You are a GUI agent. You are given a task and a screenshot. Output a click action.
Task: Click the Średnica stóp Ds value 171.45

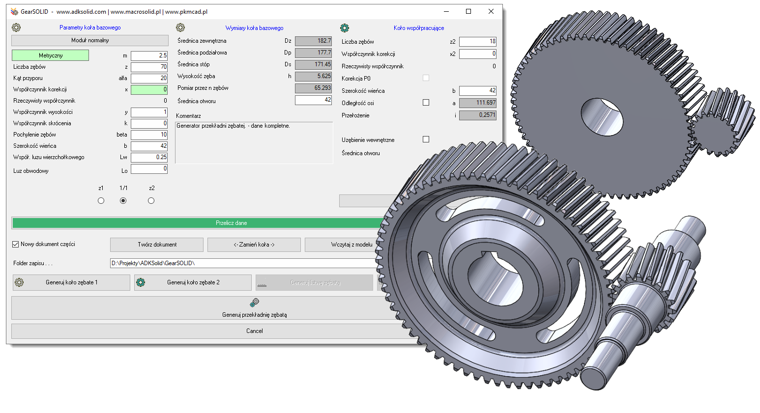point(314,64)
